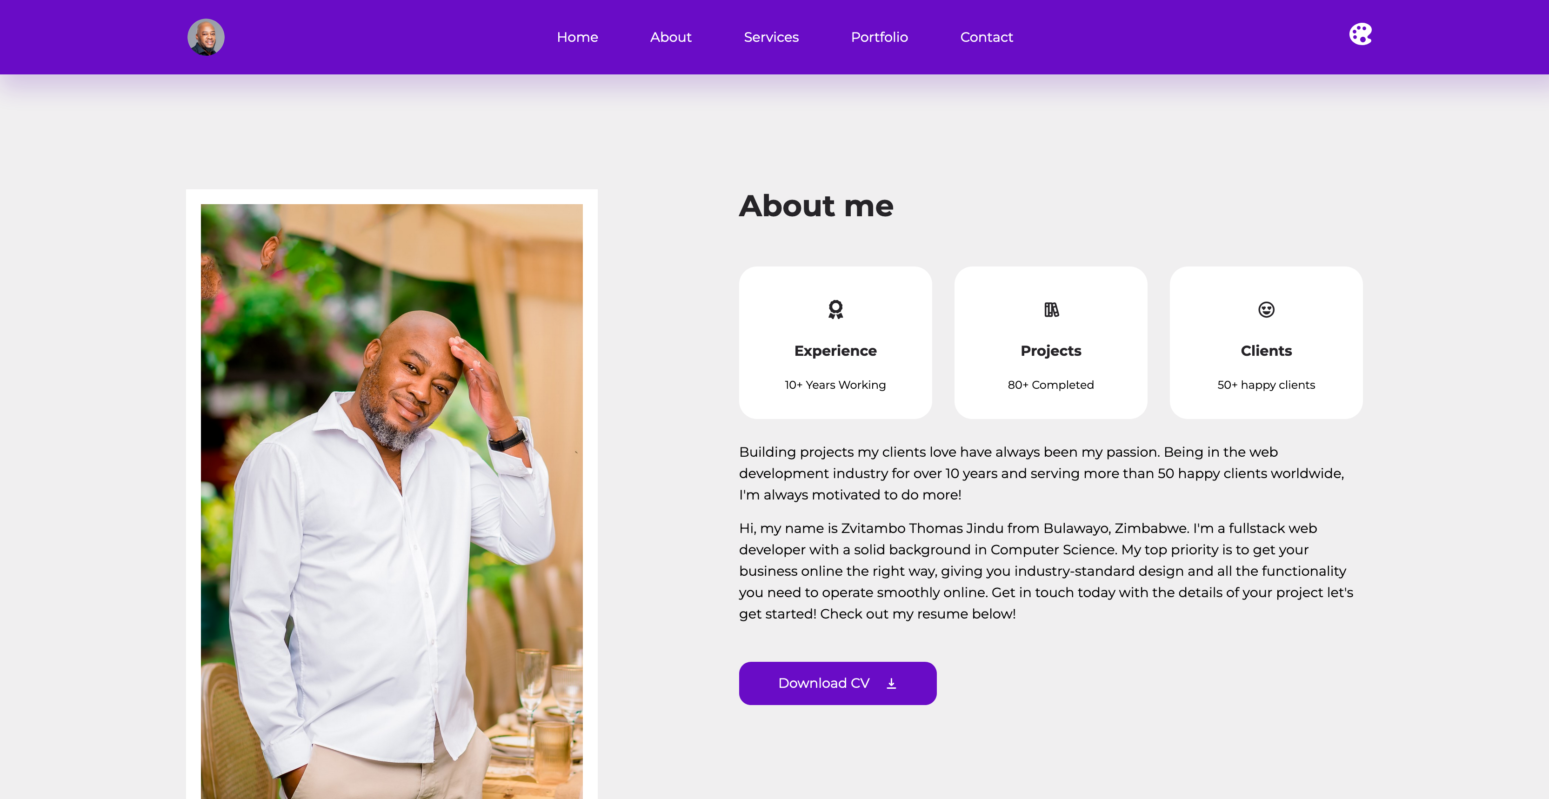This screenshot has height=799, width=1549.
Task: Click the profile avatar logo in navbar
Action: click(x=206, y=37)
